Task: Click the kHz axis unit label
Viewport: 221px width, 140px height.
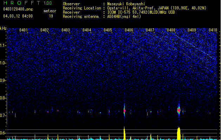Action: [3, 28]
